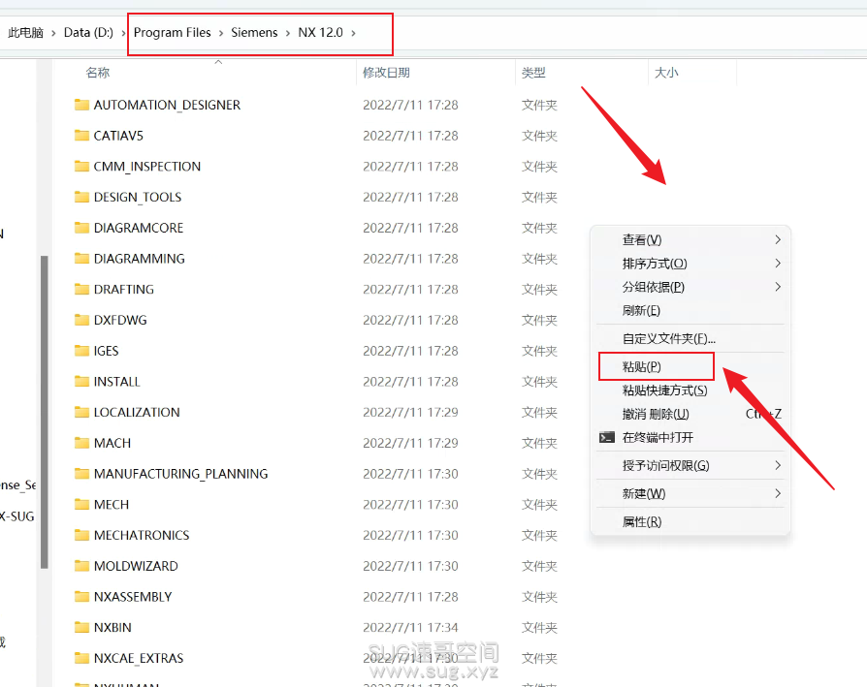The image size is (867, 687).
Task: Select the NXBIN folder icon
Action: click(x=81, y=627)
